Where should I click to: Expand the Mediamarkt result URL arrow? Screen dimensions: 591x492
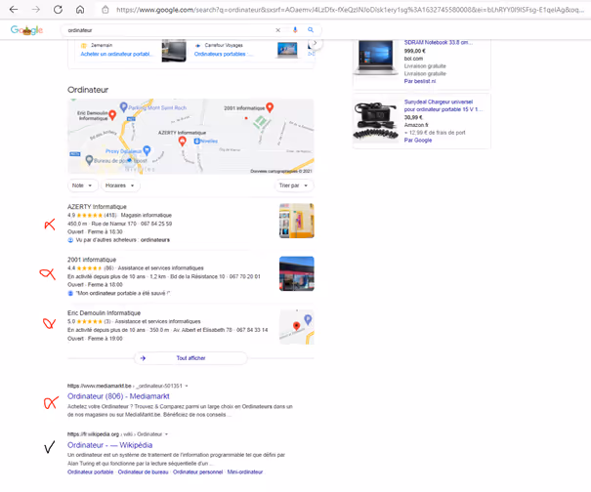187,386
